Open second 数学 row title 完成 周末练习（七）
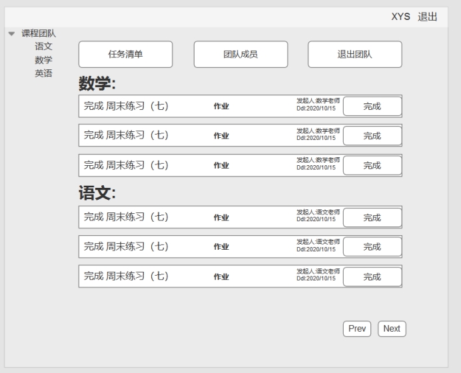 coord(126,135)
